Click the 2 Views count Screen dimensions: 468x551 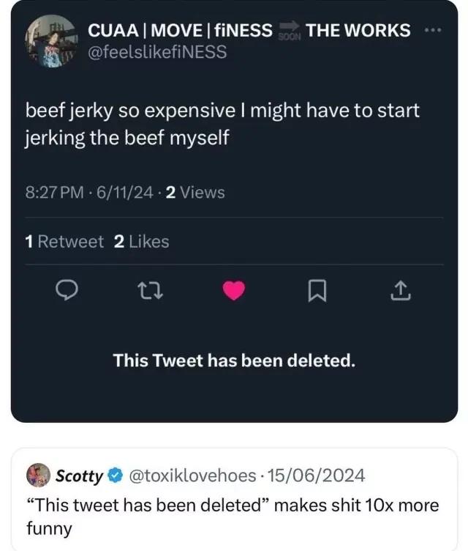(x=195, y=193)
